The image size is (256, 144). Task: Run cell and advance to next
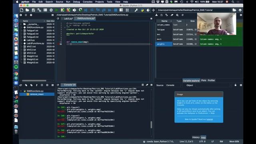(x=68, y=10)
